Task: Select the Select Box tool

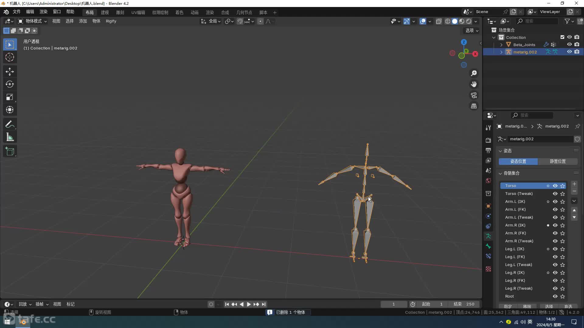Action: click(x=10, y=45)
